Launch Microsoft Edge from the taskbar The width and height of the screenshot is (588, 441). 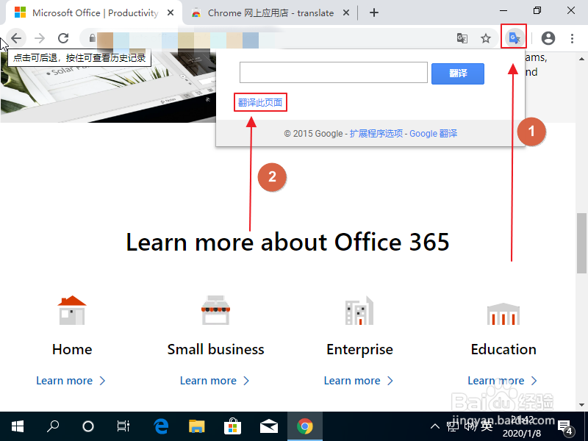click(161, 426)
